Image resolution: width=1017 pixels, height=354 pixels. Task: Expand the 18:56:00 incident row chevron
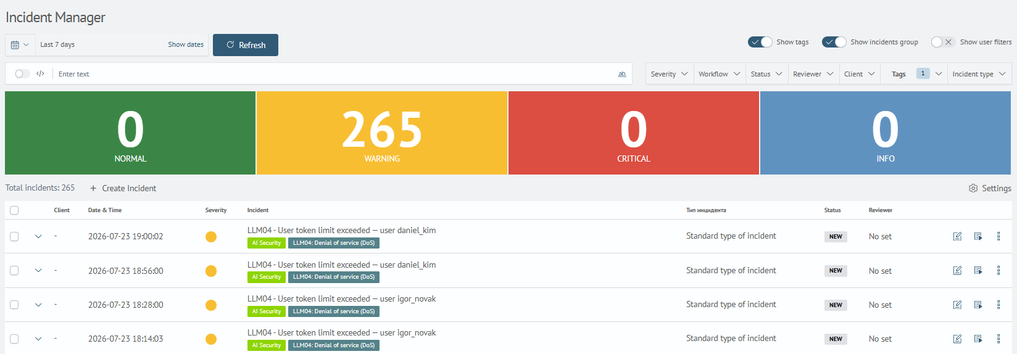pos(38,270)
